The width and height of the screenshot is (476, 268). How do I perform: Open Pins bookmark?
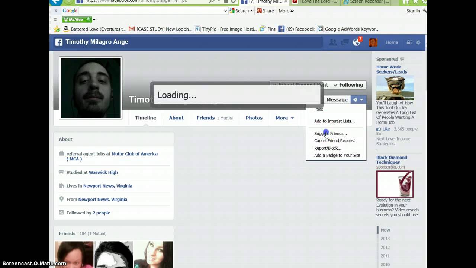(x=268, y=29)
